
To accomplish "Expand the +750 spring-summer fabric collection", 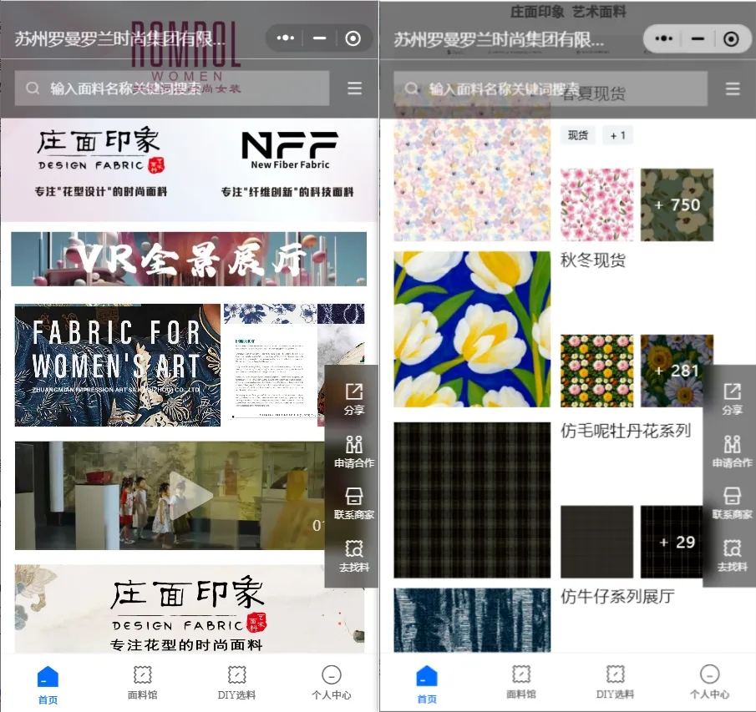I will pos(677,205).
